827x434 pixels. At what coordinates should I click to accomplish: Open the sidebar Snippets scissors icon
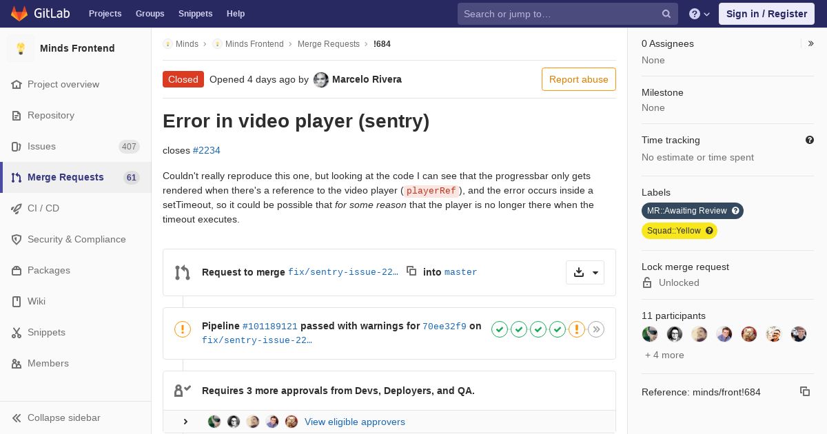[x=17, y=332]
